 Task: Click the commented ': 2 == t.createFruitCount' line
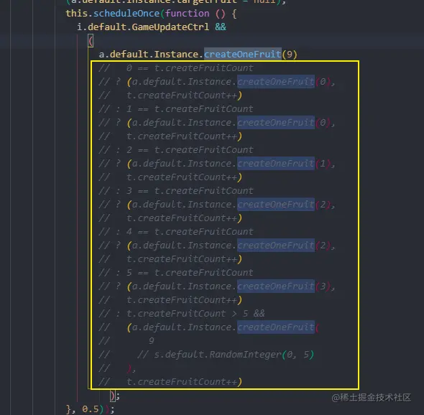(176, 149)
